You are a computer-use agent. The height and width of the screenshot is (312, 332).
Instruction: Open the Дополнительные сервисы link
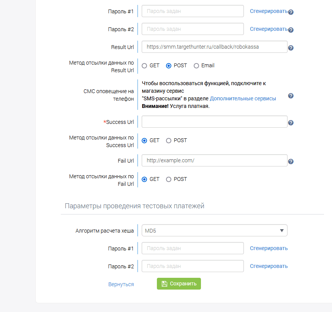click(x=243, y=98)
